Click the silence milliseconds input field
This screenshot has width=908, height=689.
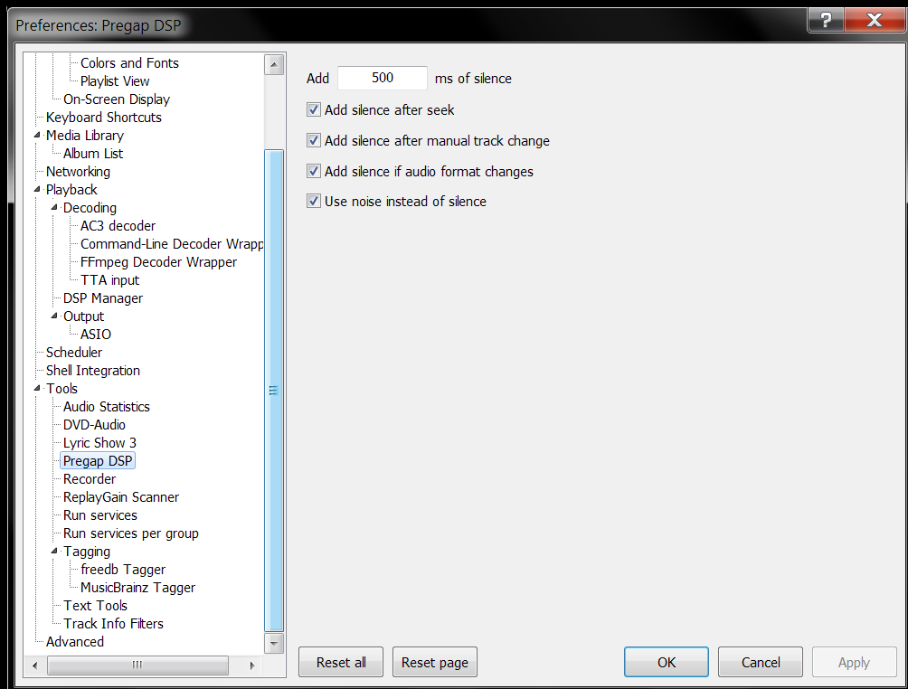pyautogui.click(x=383, y=78)
